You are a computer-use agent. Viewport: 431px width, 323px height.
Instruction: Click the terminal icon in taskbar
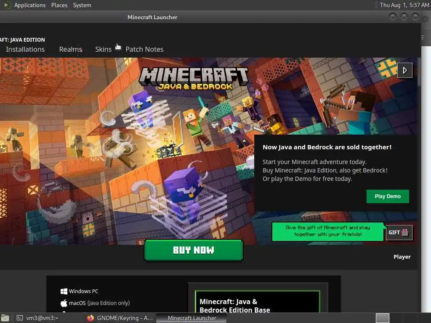tap(19, 318)
